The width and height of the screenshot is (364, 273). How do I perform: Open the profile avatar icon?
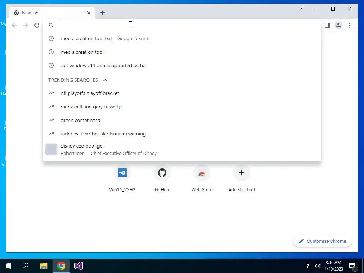[338, 25]
